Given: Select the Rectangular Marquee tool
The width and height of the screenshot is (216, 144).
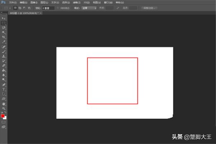Looking at the screenshot, I should coord(4,23).
